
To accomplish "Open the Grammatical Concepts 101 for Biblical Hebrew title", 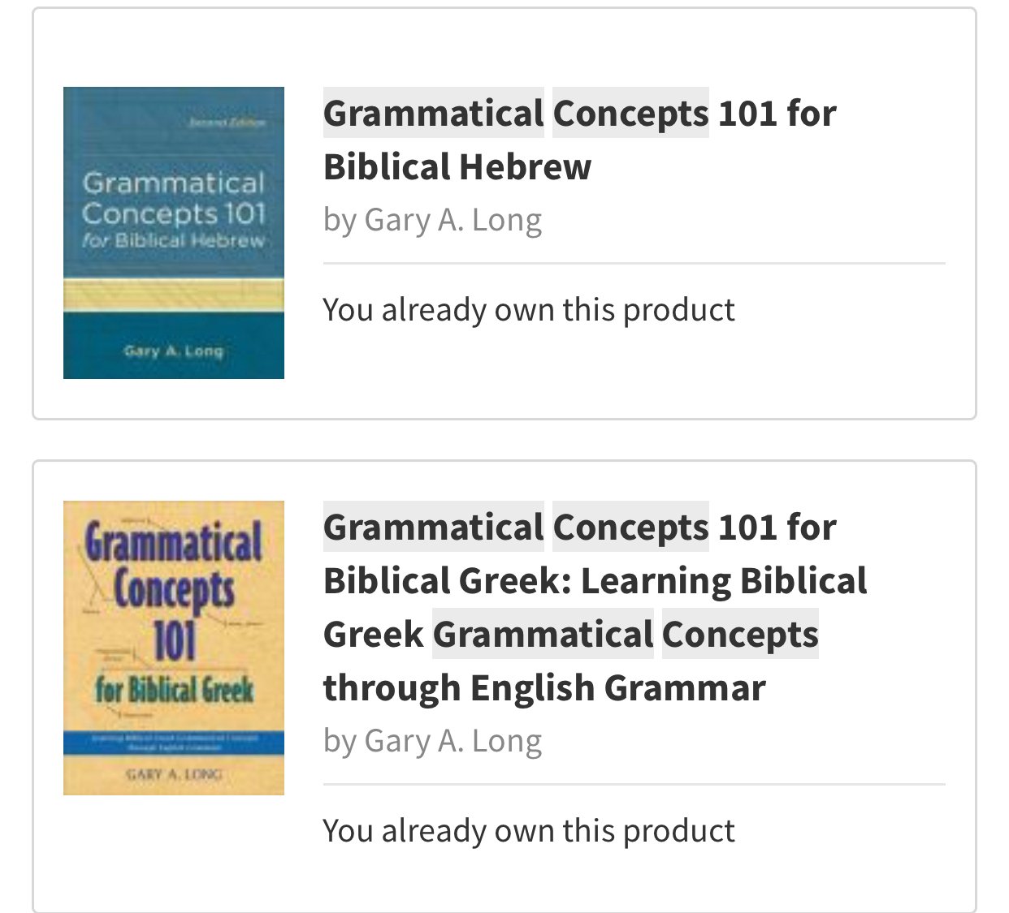I will (580, 140).
